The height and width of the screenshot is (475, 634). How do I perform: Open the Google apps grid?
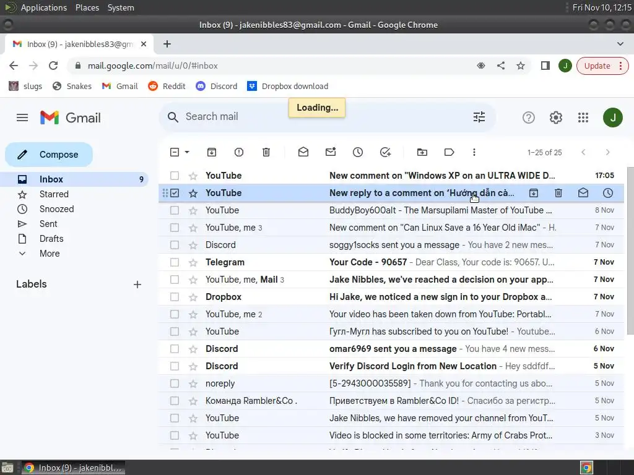[583, 118]
